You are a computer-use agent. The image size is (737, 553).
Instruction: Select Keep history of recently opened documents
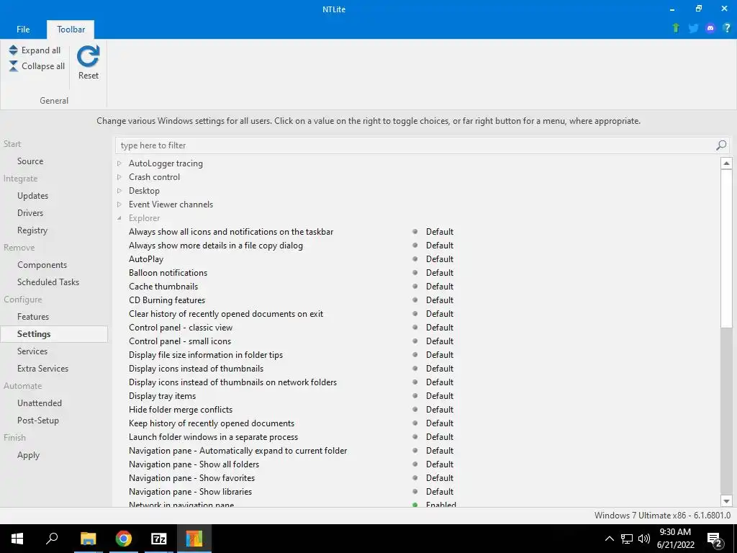point(212,423)
